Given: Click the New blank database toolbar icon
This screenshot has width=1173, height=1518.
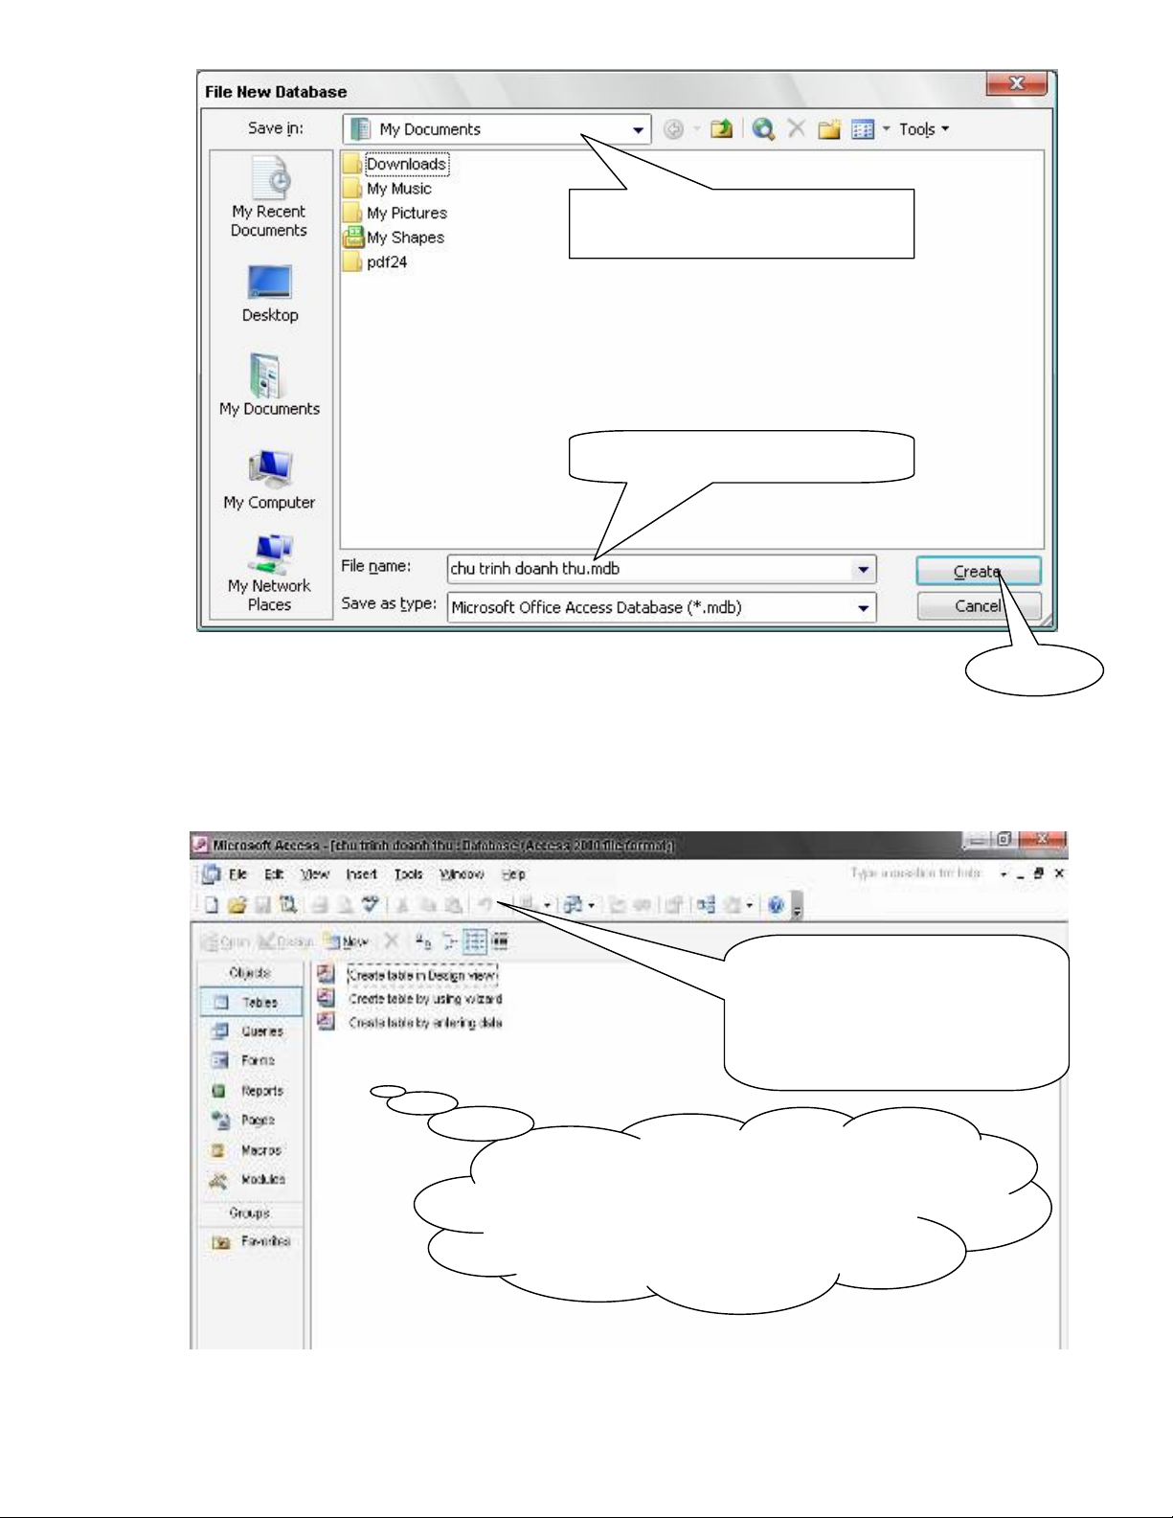Looking at the screenshot, I should coord(212,905).
